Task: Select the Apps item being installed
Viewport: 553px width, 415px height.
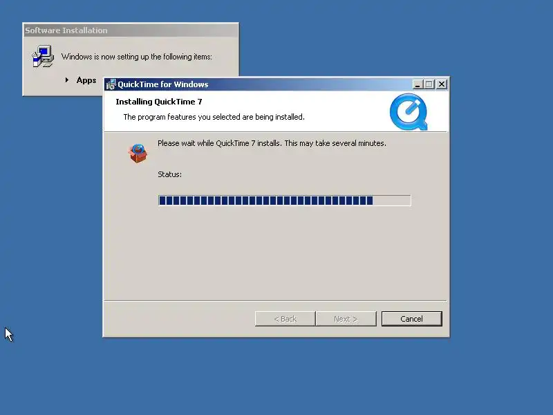Action: (86, 80)
